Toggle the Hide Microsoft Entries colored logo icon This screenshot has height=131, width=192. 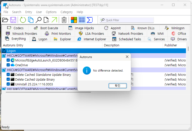tap(74, 20)
